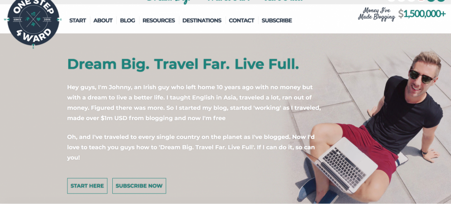The width and height of the screenshot is (451, 204).
Task: Click the $1,500,000+ earnings figure
Action: pos(422,14)
